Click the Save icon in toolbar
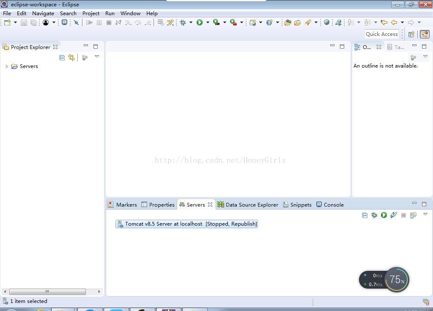The image size is (433, 311). (24, 22)
